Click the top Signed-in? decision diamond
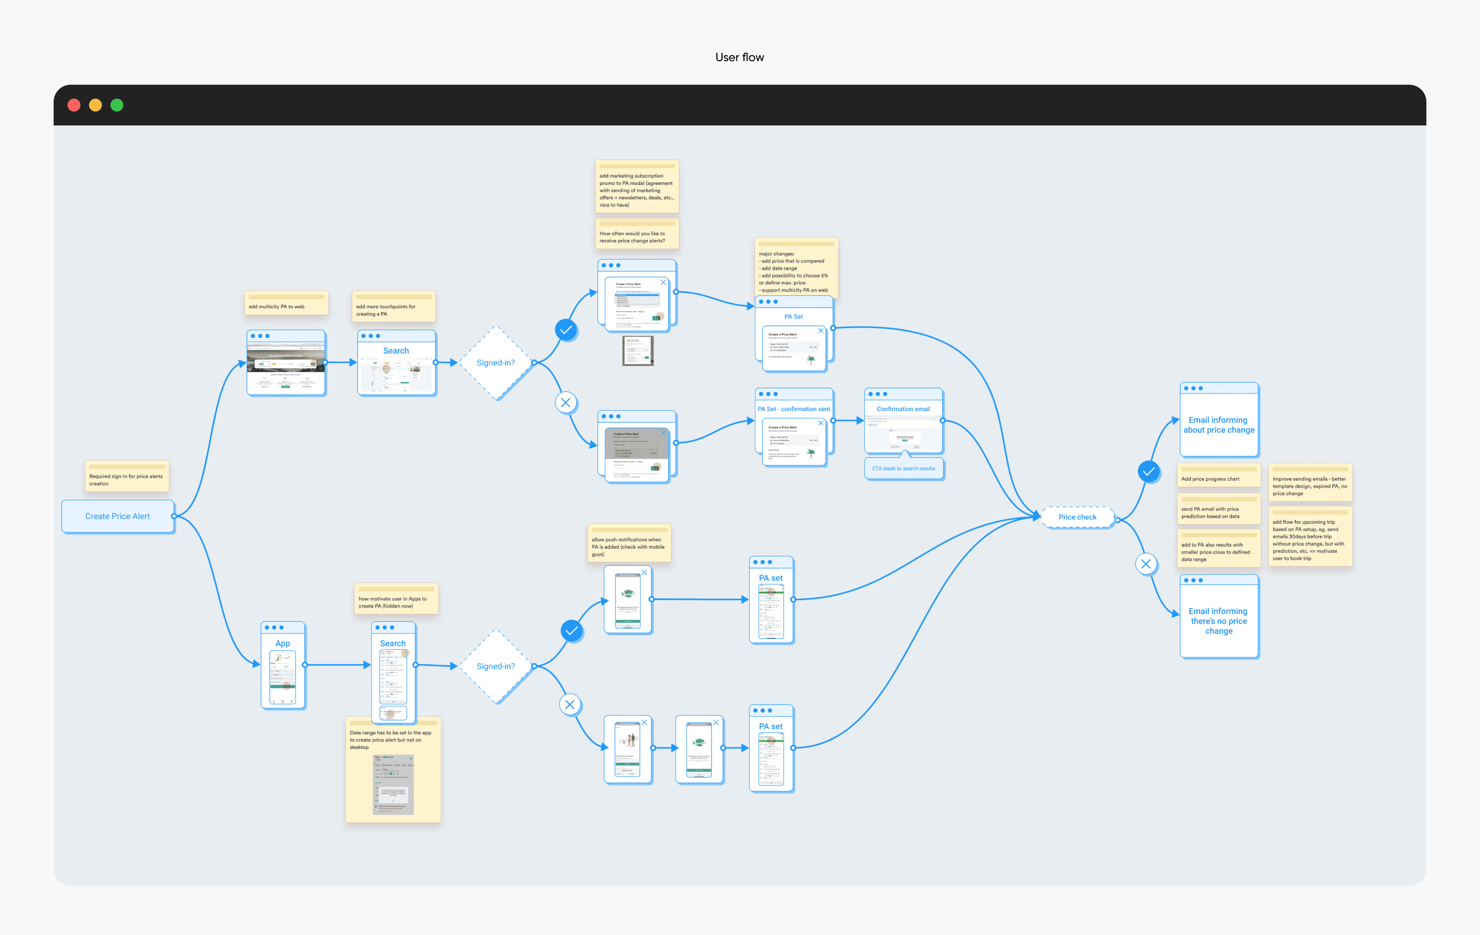The image size is (1480, 935). click(495, 362)
